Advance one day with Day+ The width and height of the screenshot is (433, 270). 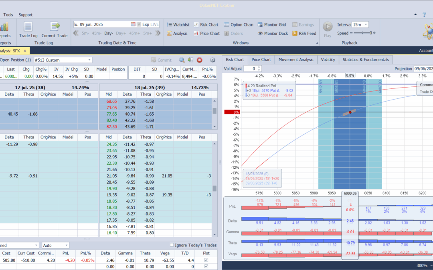point(121,33)
